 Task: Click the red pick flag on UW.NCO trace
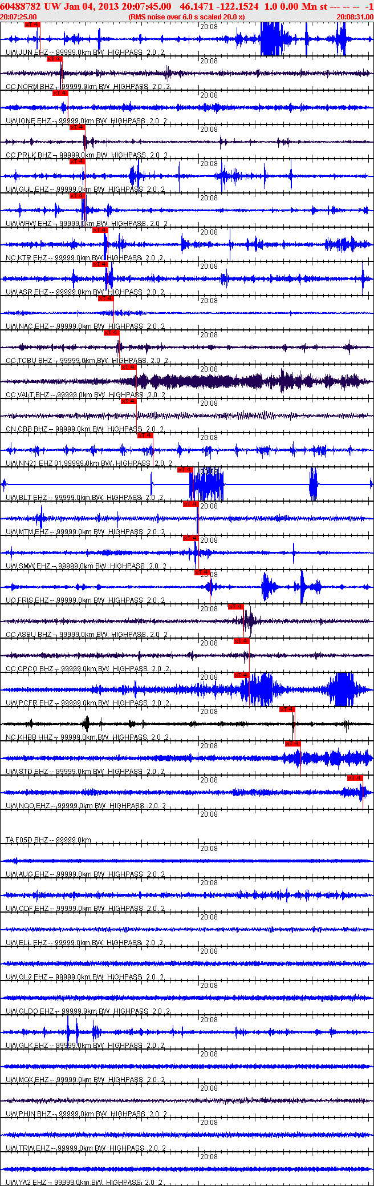[355, 778]
